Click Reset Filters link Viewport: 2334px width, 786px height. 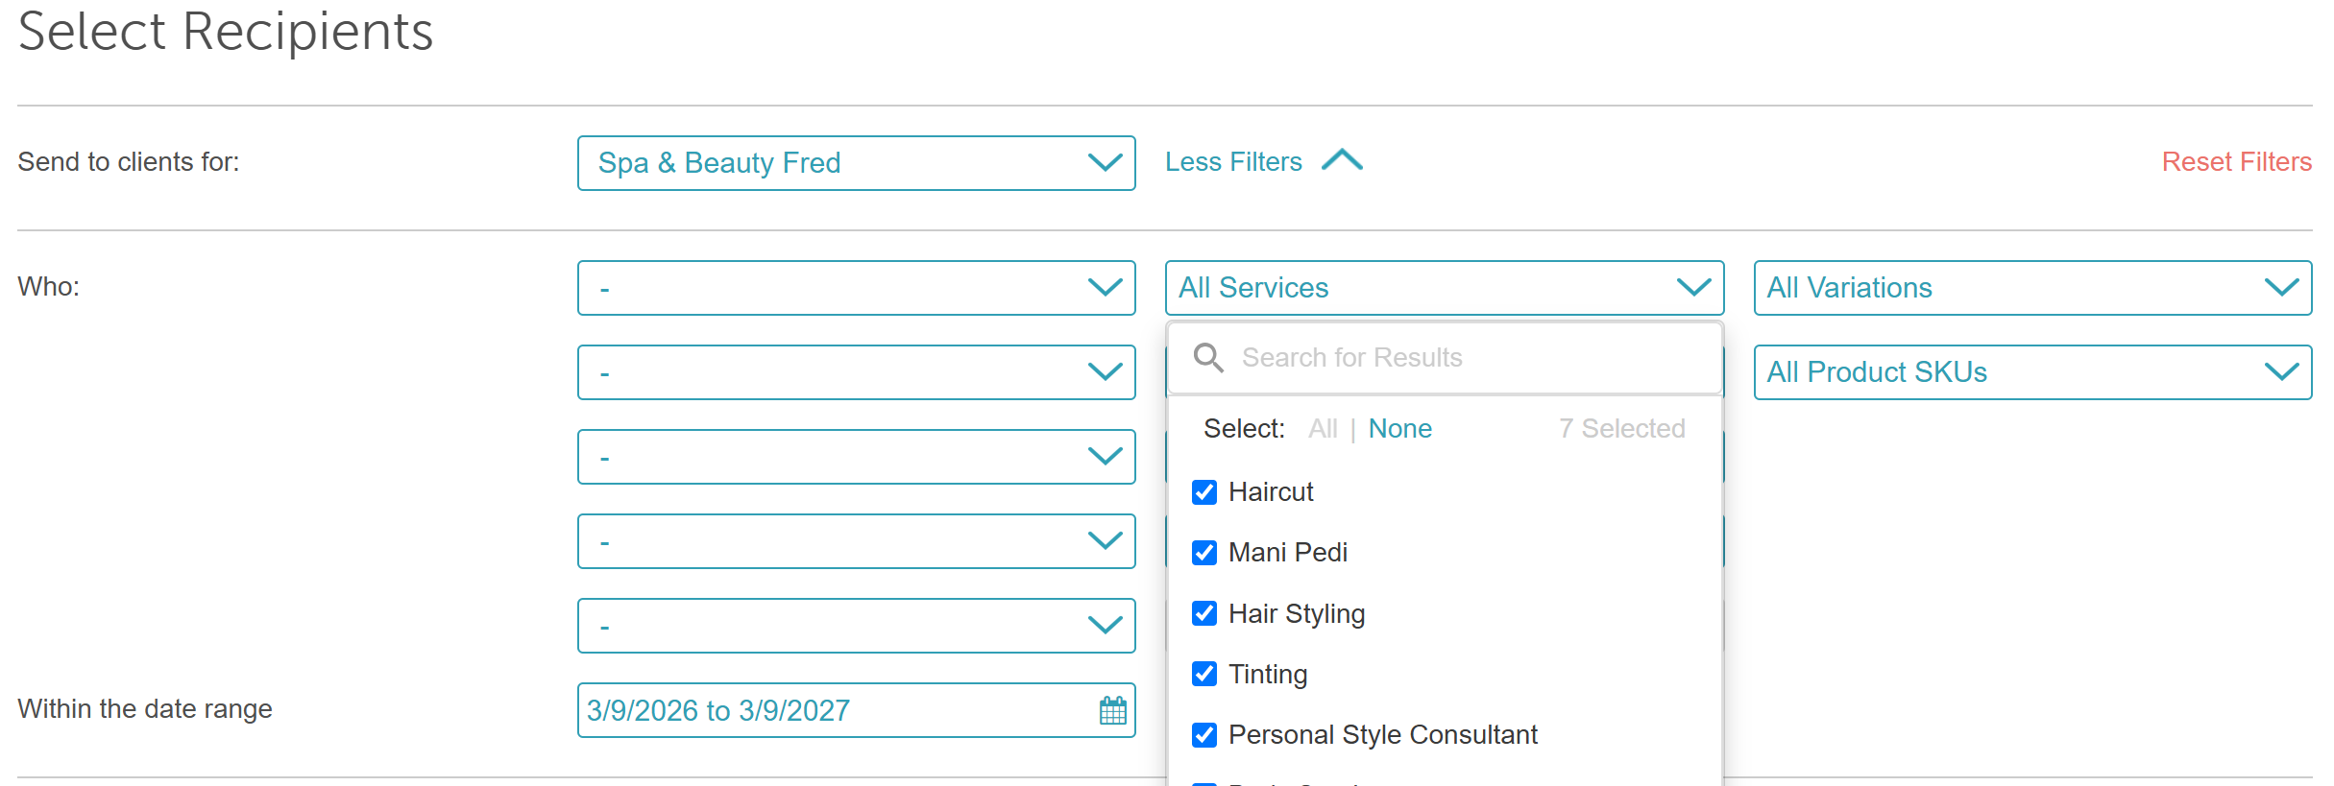[x=2236, y=161]
